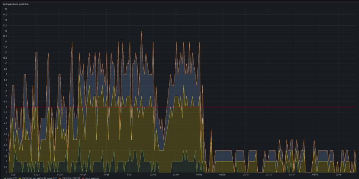Image resolution: width=359 pixels, height=179 pixels.
Task: Click the 02/02 x-axis date label
Action: click(x=153, y=175)
